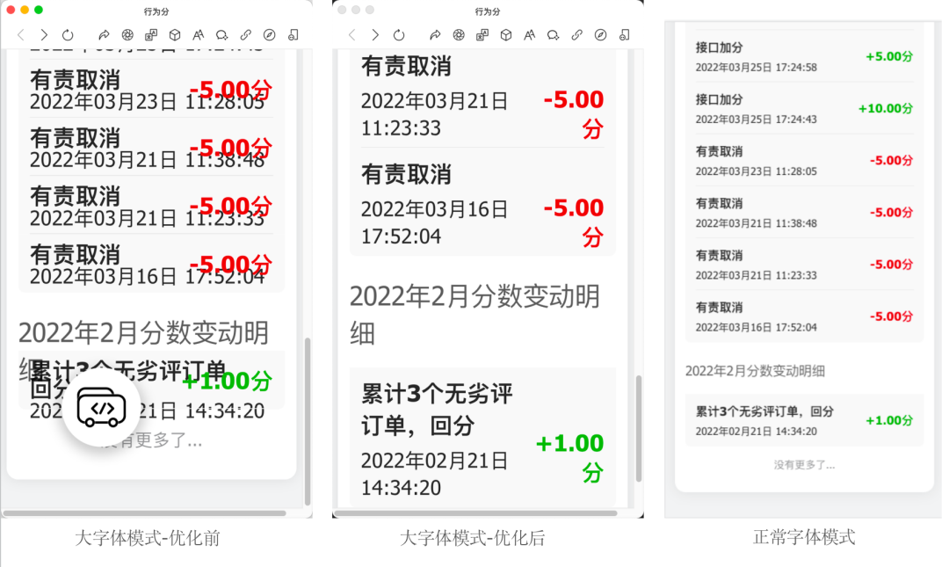Screen dimensions: 949x567
Task: Click the 3D cube icon in 优化前 window
Action: 174,35
